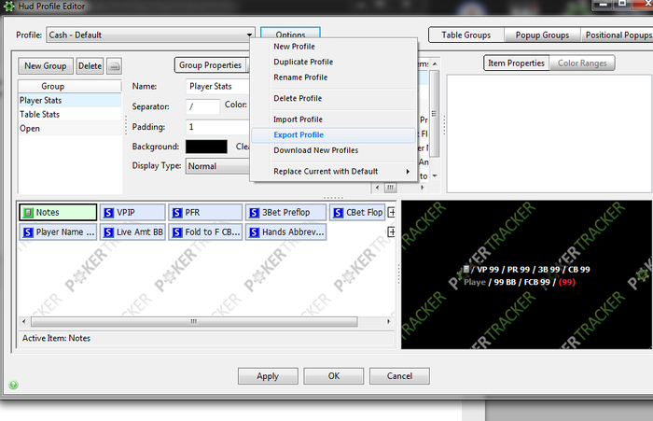Screen dimensions: 653x421
Task: Select the PFR stat item
Action: tap(205, 212)
